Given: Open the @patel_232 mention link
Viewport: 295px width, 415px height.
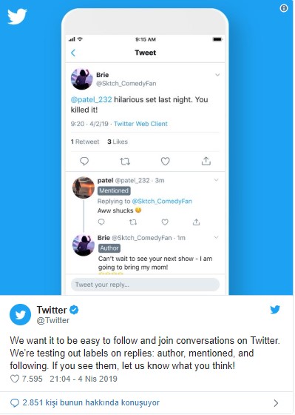Looking at the screenshot, I should coord(92,100).
